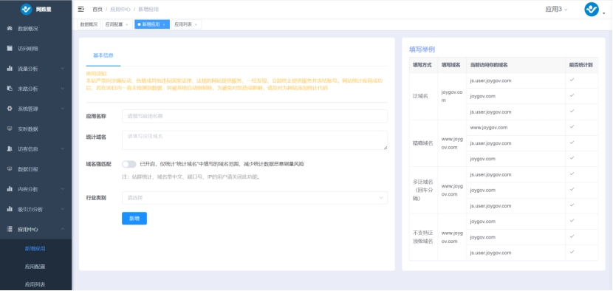Click the 多泛域名(回车分隔) table cell
This screenshot has width=613, height=291.
point(423,190)
